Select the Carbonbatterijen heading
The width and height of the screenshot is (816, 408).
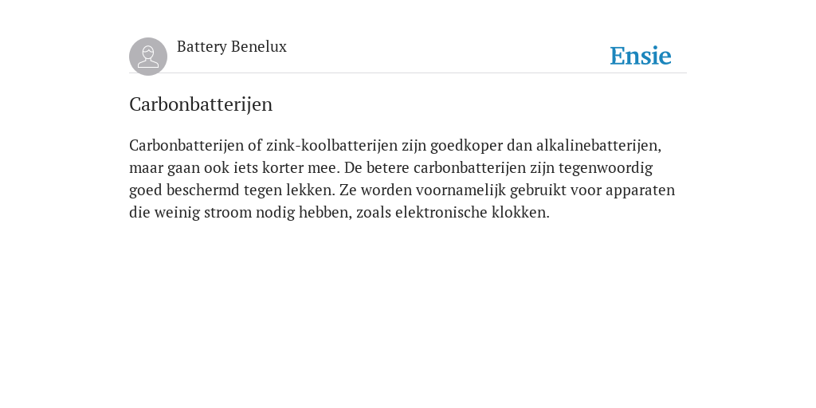[201, 104]
